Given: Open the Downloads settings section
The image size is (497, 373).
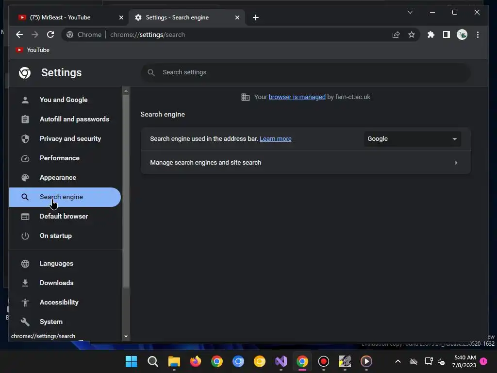Looking at the screenshot, I should (65, 283).
